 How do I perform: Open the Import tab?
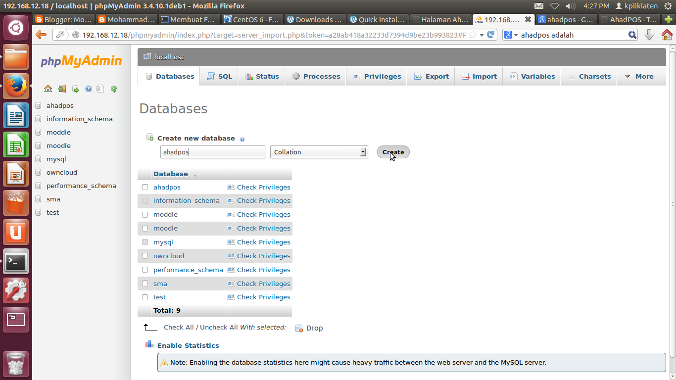click(x=479, y=77)
